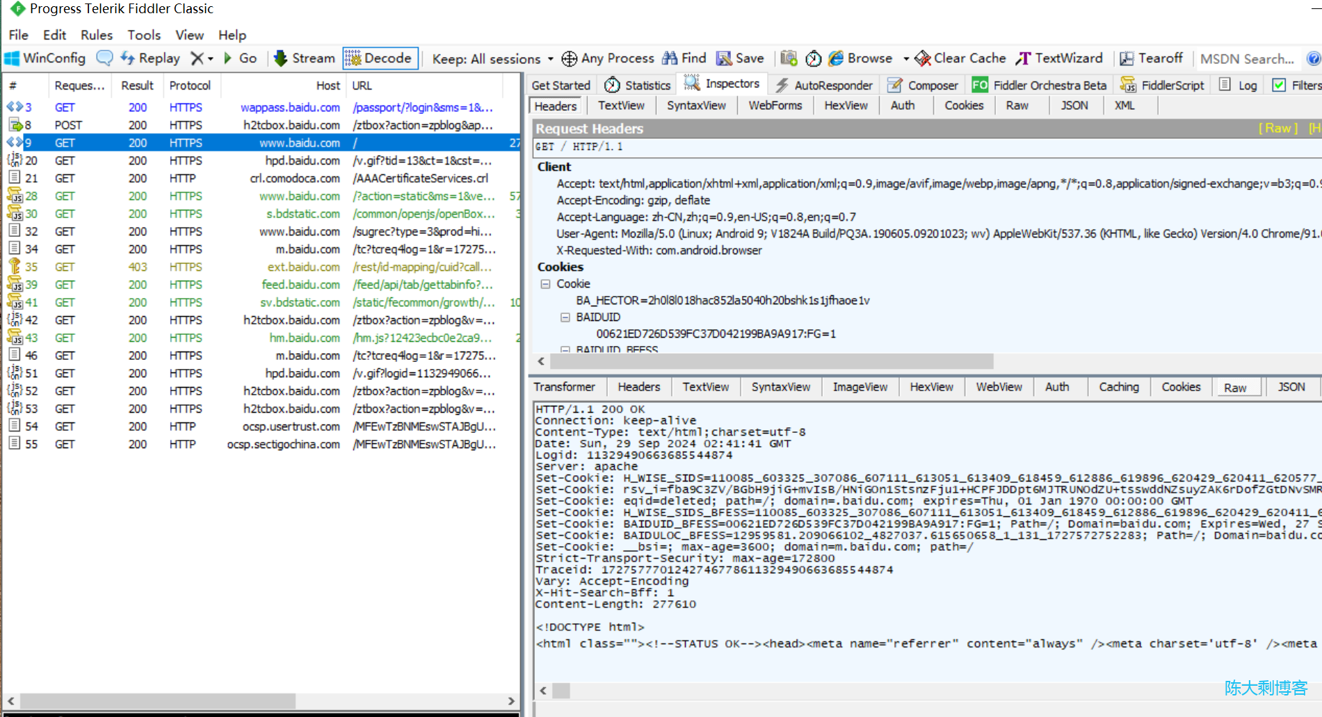Select the response WebView tab
The image size is (1322, 717).
click(999, 387)
